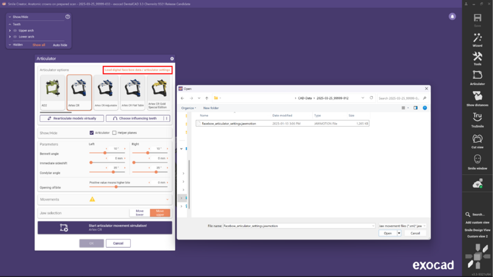Open the Tools menu icon
The height and width of the screenshot is (277, 493).
[477, 57]
